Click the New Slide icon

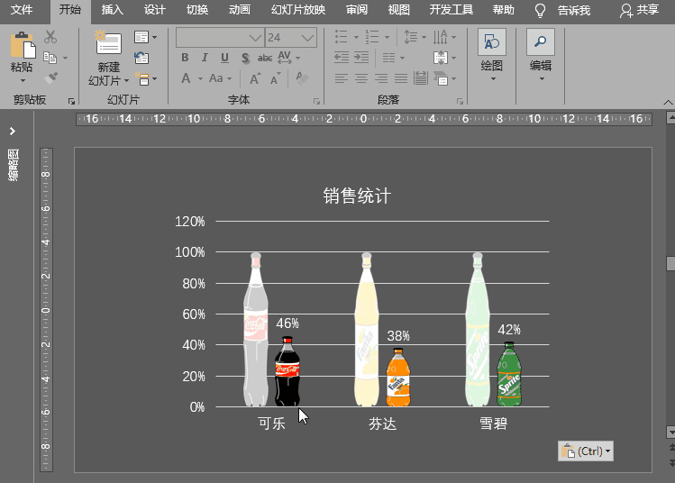point(108,42)
